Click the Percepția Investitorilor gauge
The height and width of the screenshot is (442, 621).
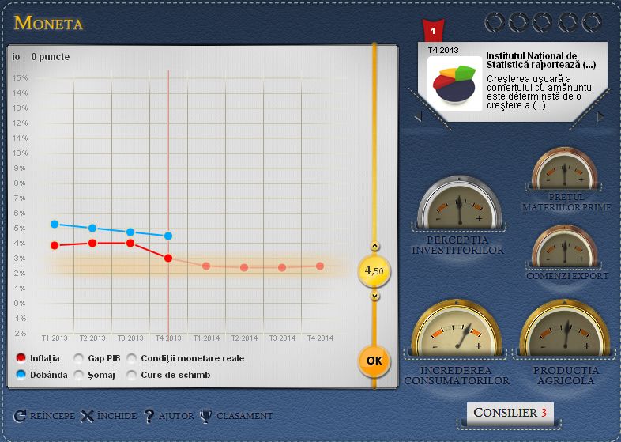pos(459,203)
